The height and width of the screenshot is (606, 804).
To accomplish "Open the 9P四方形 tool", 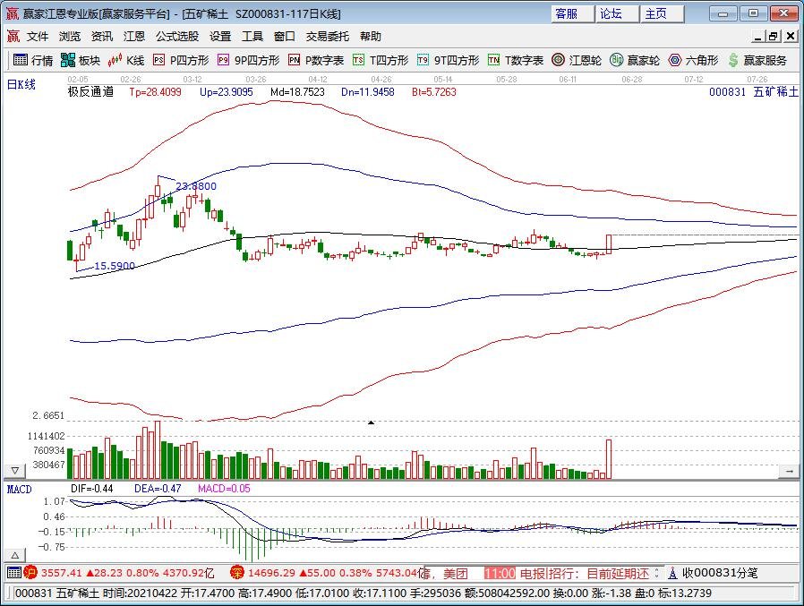I will pos(249,61).
